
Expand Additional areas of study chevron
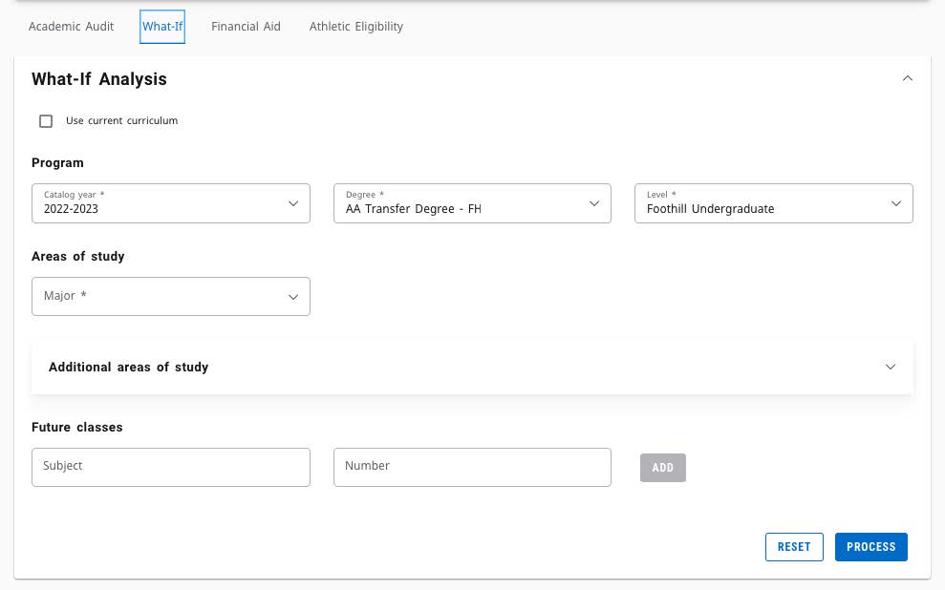tap(891, 367)
